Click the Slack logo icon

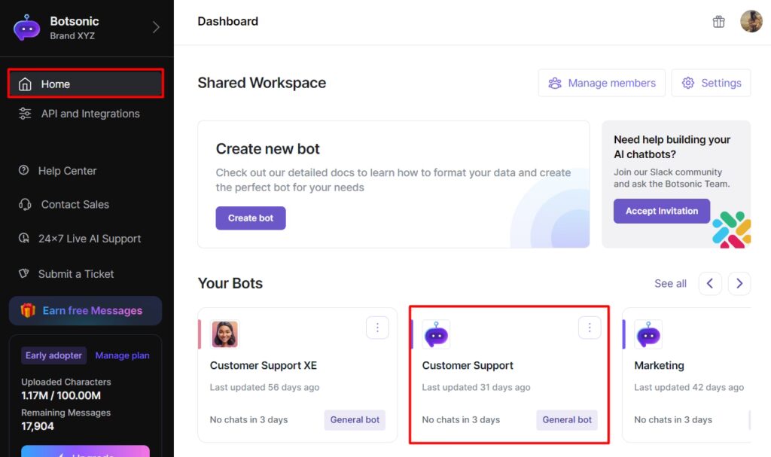tap(731, 230)
